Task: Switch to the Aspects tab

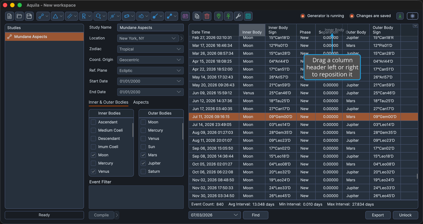Action: 141,102
